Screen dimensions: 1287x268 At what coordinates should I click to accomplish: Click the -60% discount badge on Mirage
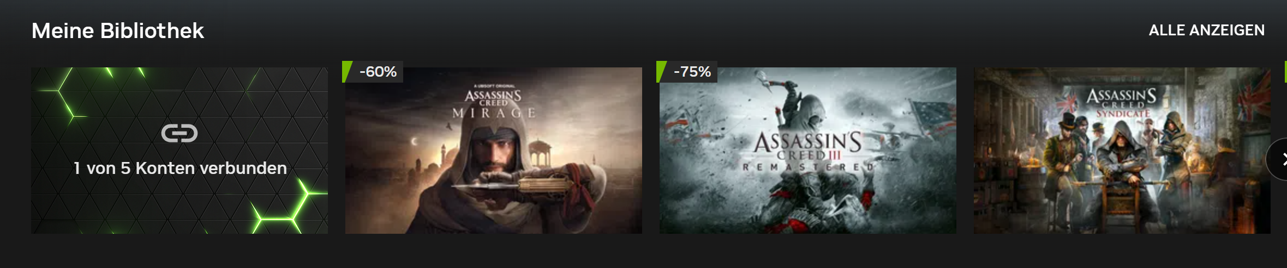pos(378,72)
